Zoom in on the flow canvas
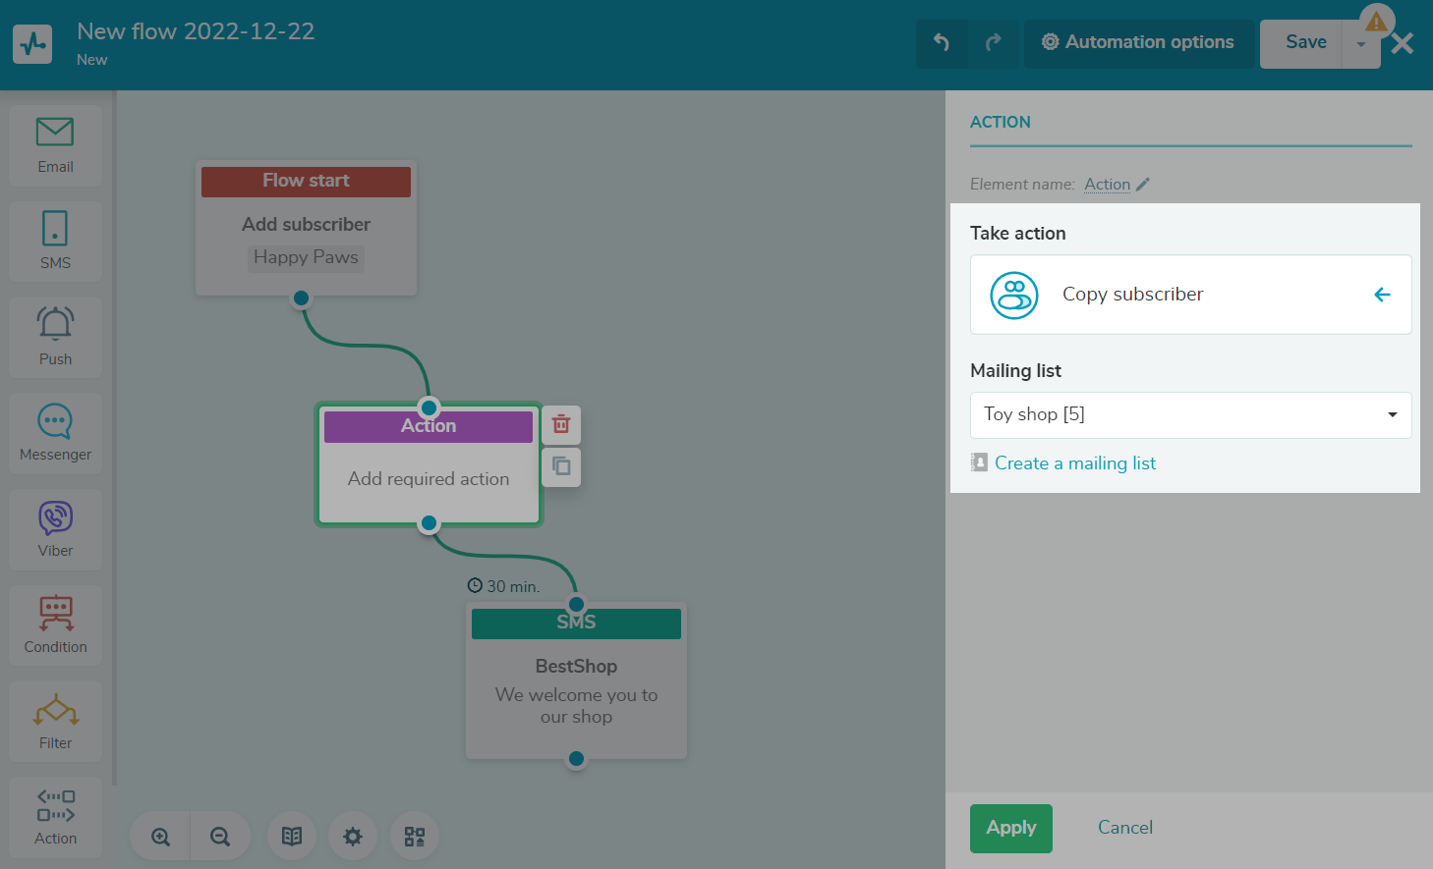This screenshot has height=869, width=1433. point(161,837)
